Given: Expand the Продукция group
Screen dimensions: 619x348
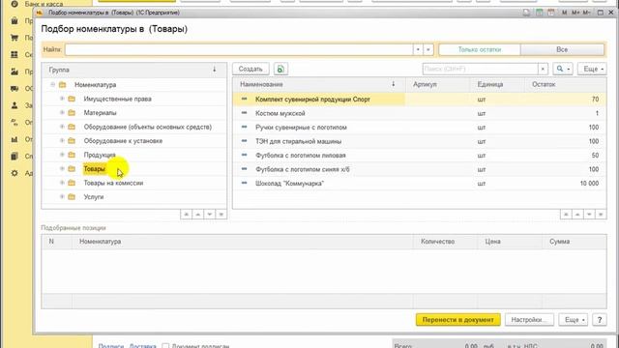Looking at the screenshot, I should [x=62, y=155].
